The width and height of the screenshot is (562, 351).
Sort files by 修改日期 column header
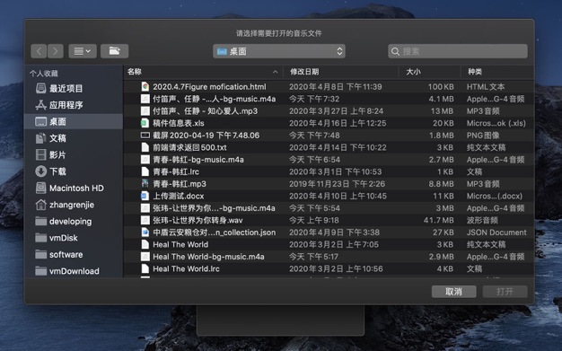(x=341, y=72)
